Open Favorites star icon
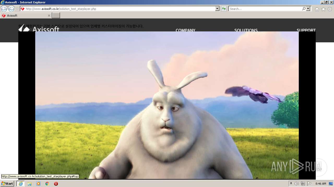The image size is (334, 187). 323,9
